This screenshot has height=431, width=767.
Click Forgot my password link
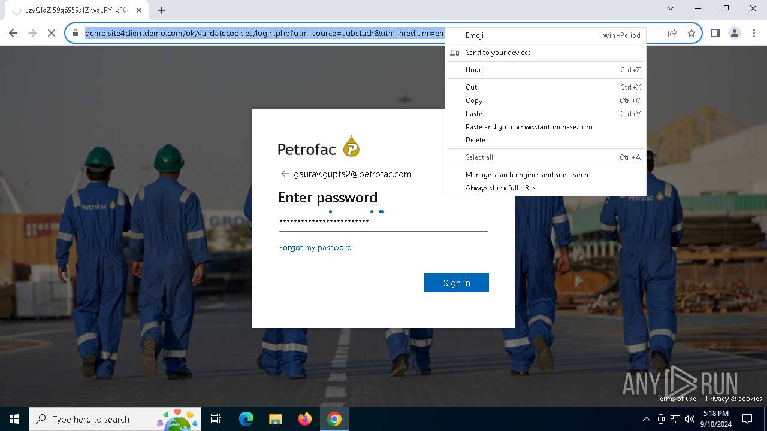(315, 247)
